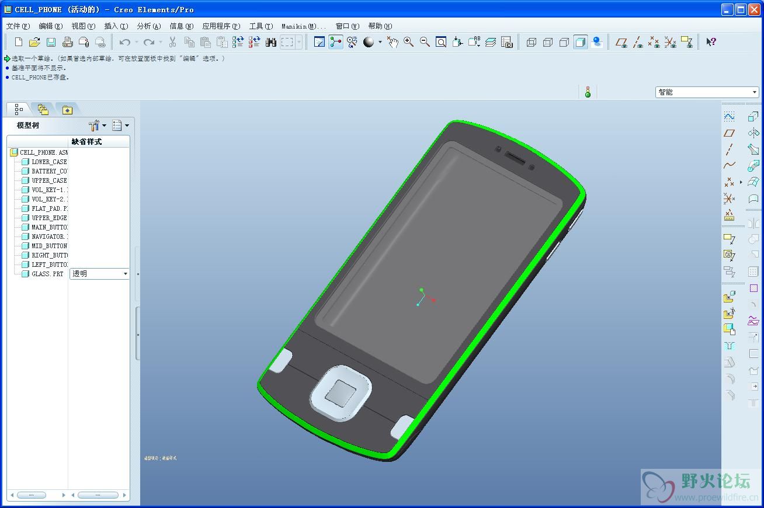Click the Repaint screen icon
Viewport: 764px width, 508px height.
click(320, 42)
